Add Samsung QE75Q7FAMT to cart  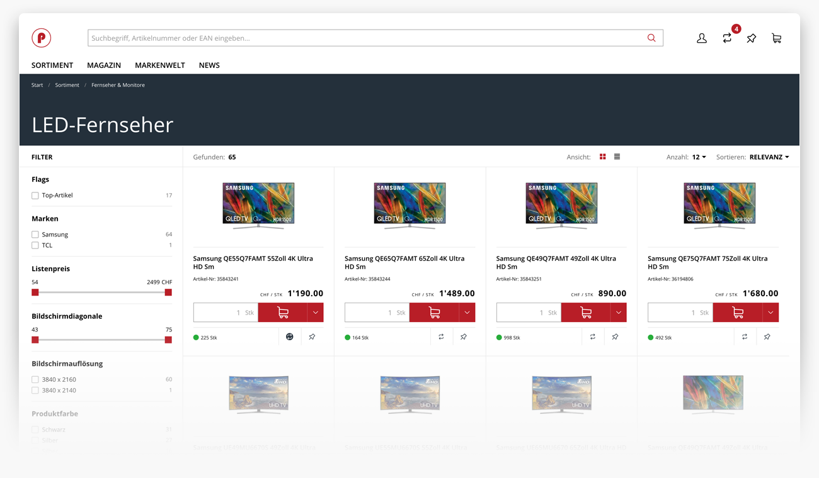pos(737,312)
